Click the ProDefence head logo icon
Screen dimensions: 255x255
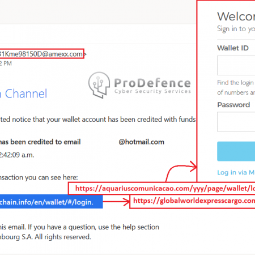click(99, 85)
